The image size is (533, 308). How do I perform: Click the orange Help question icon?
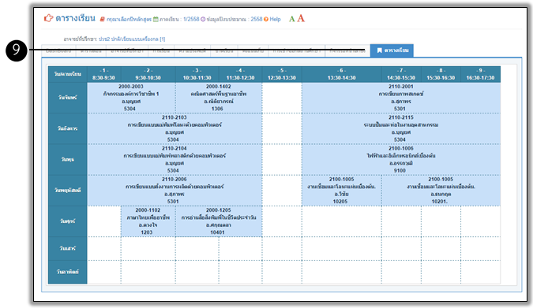[266, 20]
